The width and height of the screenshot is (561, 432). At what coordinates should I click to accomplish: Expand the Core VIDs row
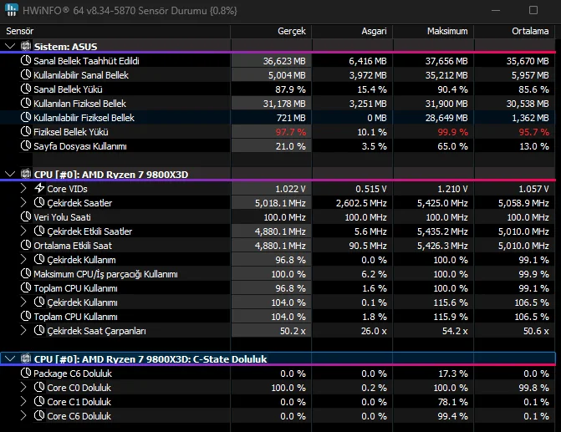click(23, 189)
